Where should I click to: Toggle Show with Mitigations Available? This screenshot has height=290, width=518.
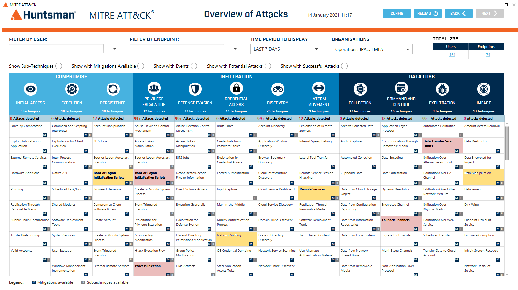click(x=141, y=66)
